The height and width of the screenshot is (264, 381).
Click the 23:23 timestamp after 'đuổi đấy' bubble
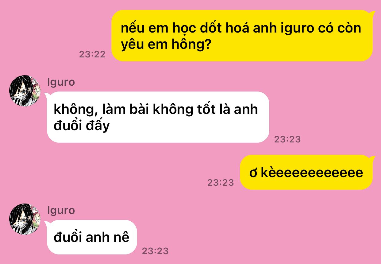[x=287, y=139]
